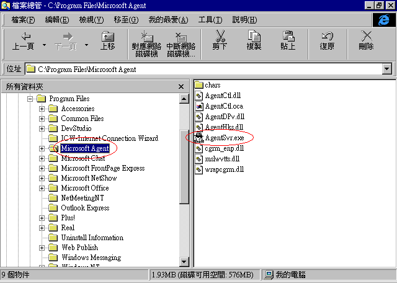397x283 pixels.
Task: Open the address bar dropdown arrow
Action: 386,70
